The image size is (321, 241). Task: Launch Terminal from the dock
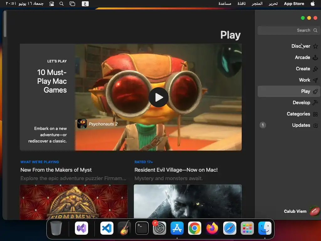142,228
